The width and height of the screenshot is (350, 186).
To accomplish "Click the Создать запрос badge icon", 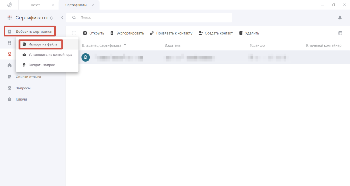I will tap(24, 65).
